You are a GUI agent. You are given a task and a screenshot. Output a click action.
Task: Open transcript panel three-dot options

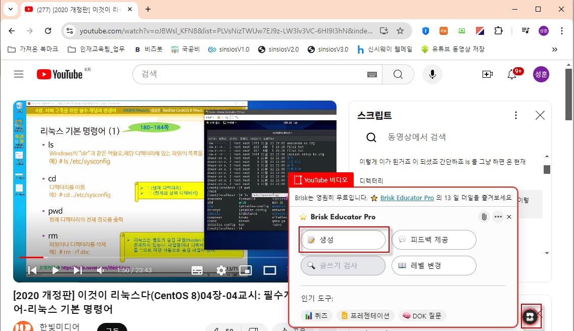coord(516,115)
